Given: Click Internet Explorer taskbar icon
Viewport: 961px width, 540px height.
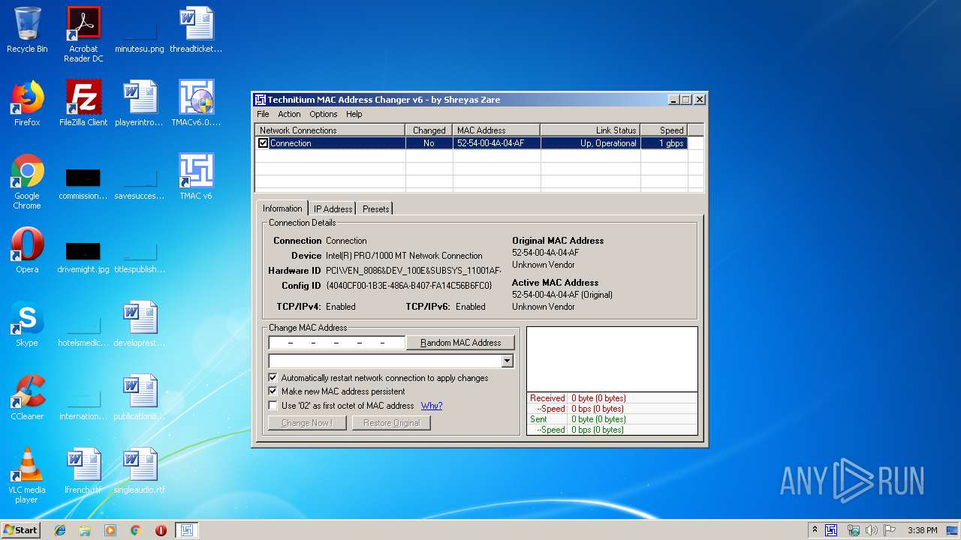Looking at the screenshot, I should (x=60, y=530).
